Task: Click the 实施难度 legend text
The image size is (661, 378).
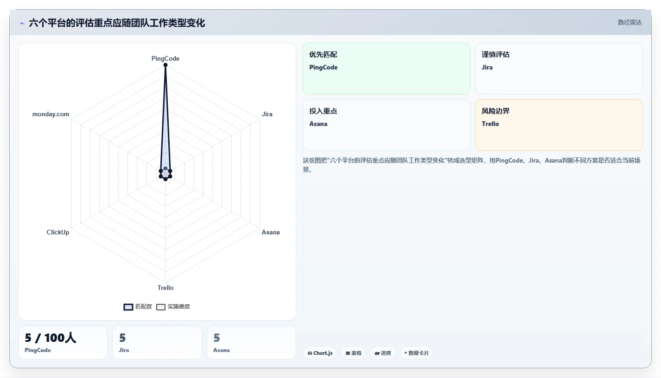Action: tap(179, 307)
